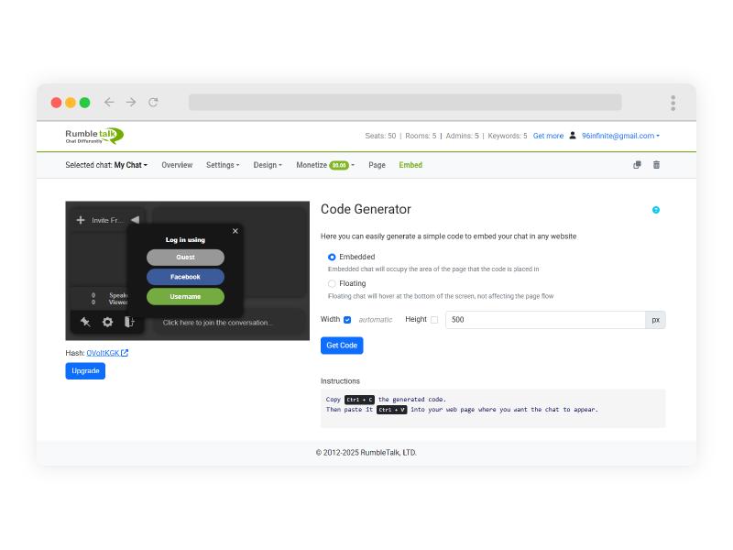Choose the Floating chat option
Viewport: 733px width, 550px height.
[x=331, y=283]
